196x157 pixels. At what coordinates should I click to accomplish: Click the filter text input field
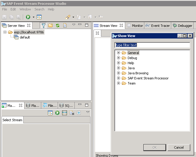pyautogui.click(x=152, y=45)
